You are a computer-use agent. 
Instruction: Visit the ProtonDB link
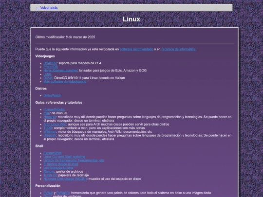coord(51,67)
